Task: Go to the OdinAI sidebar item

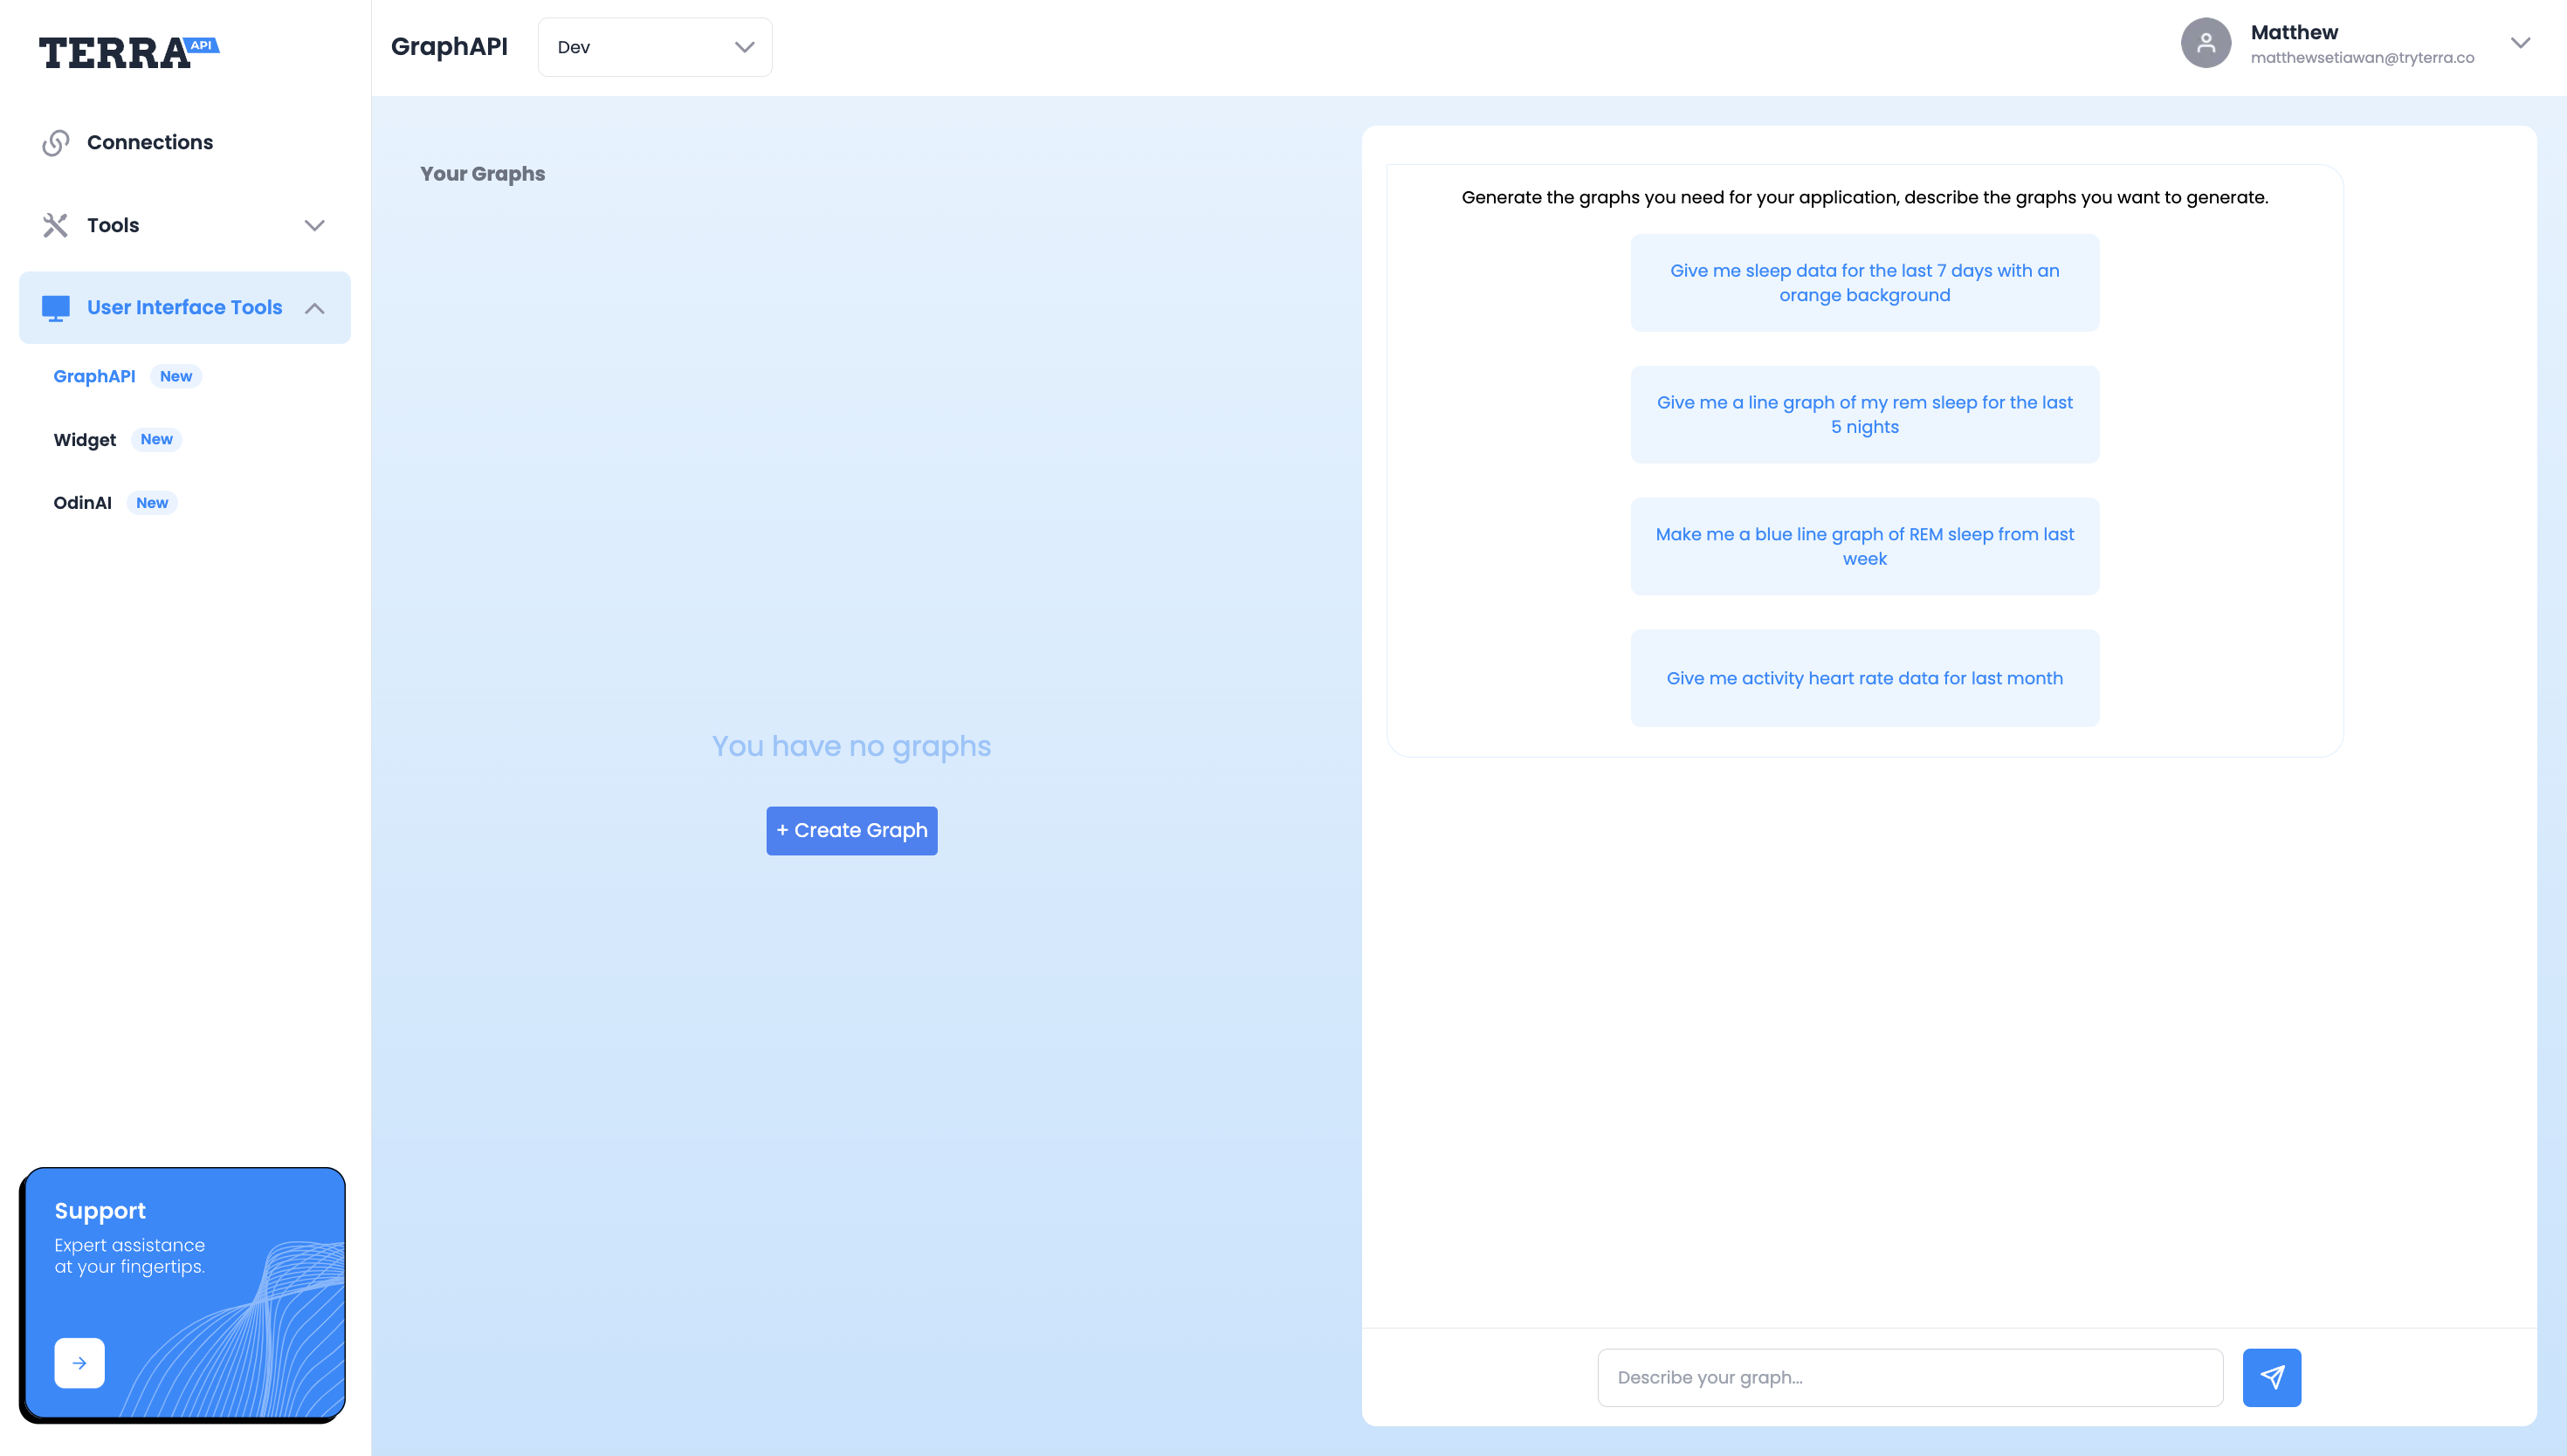Action: [82, 503]
